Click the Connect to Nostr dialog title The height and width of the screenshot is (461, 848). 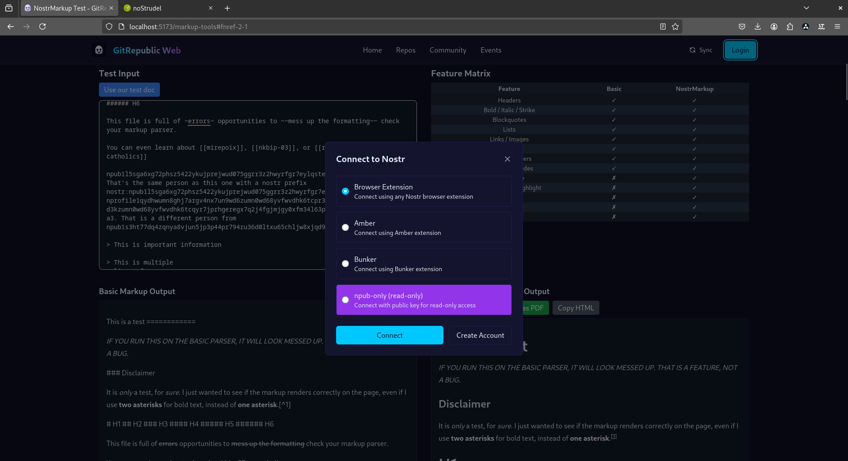click(x=370, y=159)
